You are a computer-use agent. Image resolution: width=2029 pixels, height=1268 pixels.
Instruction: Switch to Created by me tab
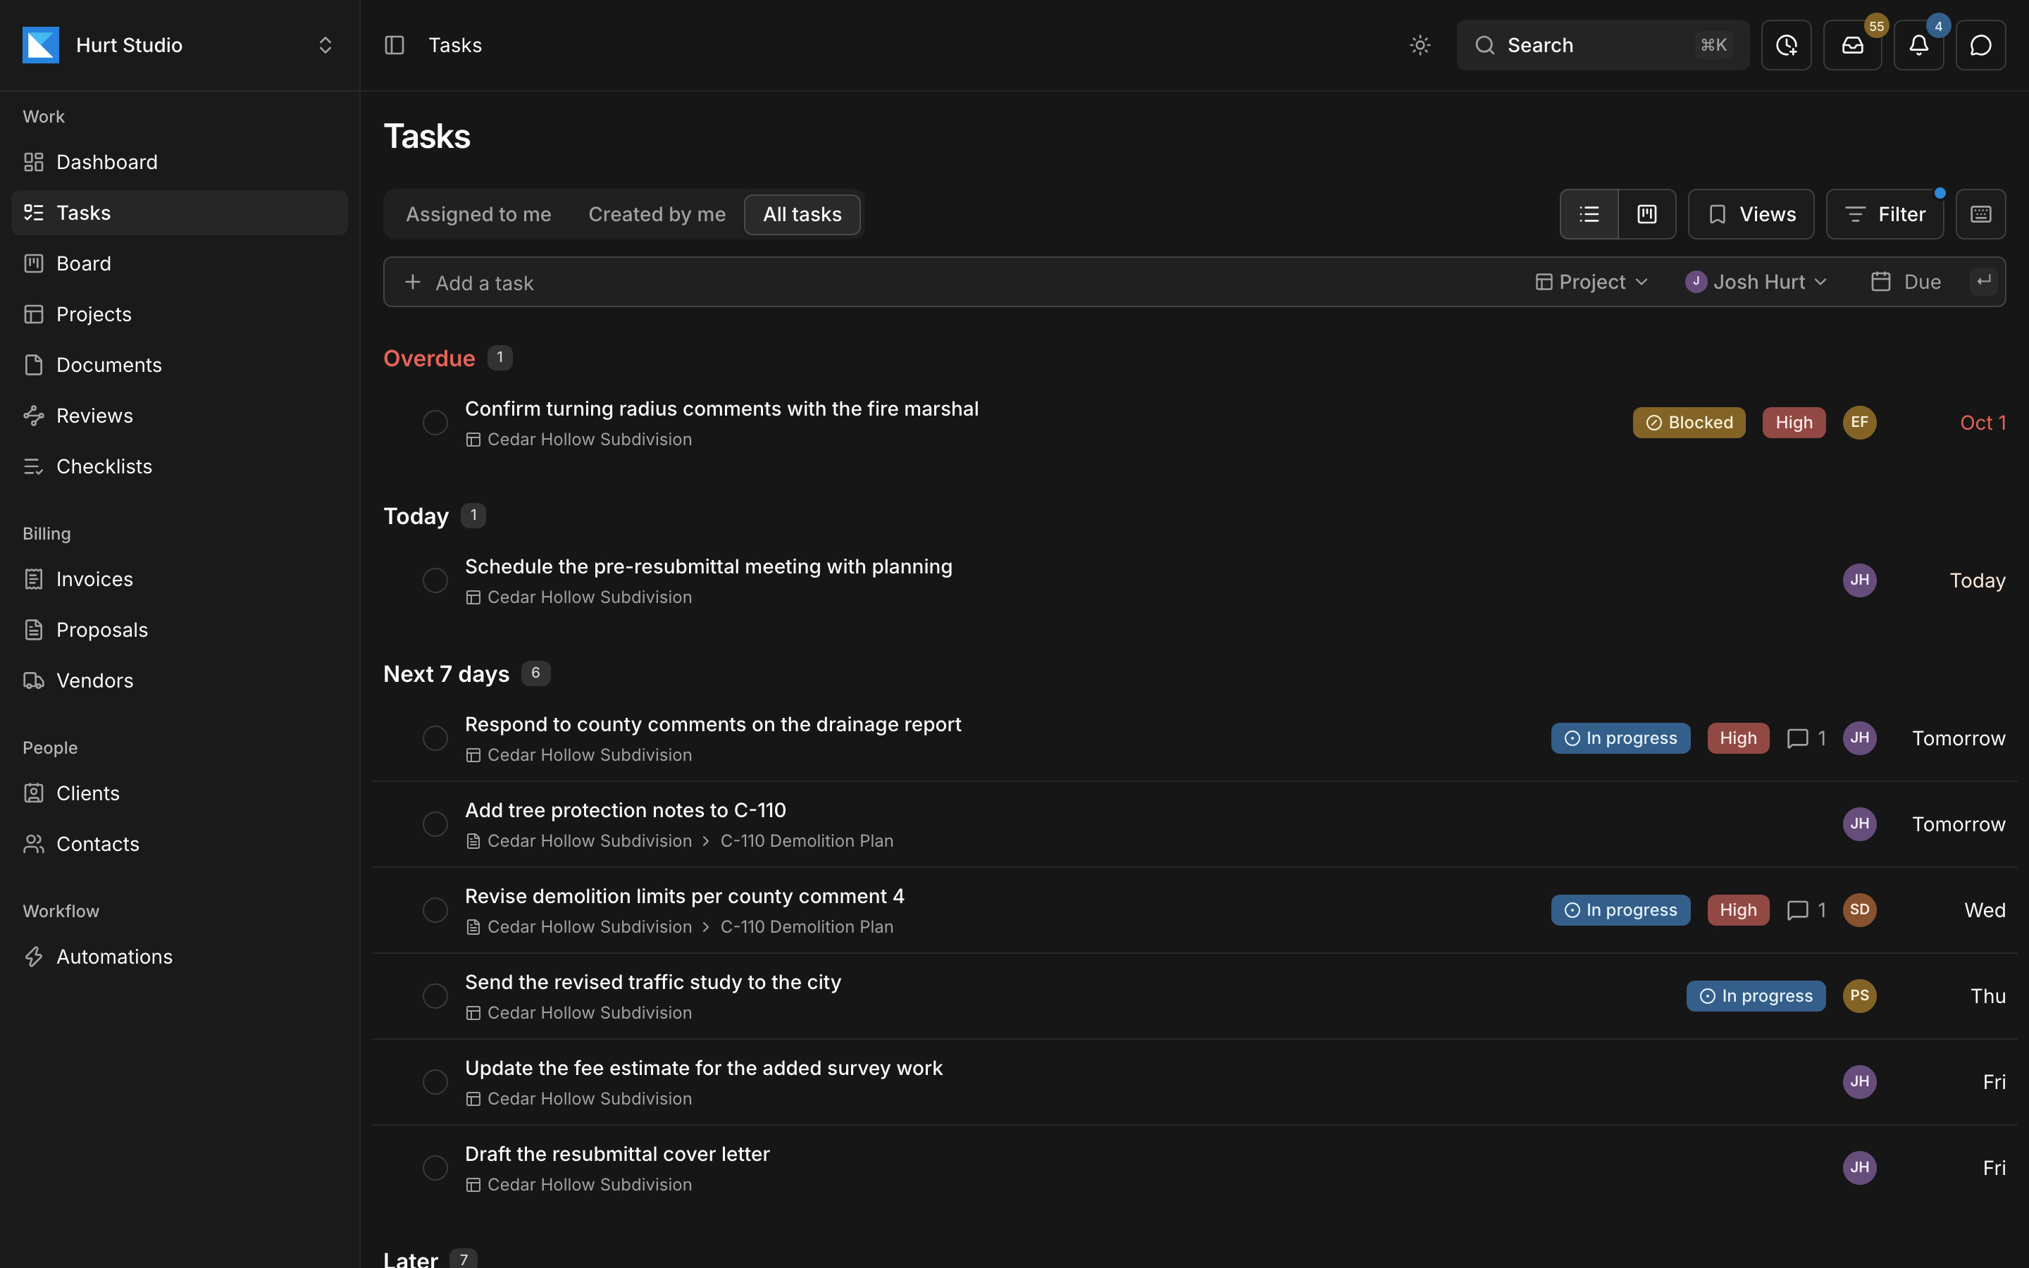click(657, 215)
